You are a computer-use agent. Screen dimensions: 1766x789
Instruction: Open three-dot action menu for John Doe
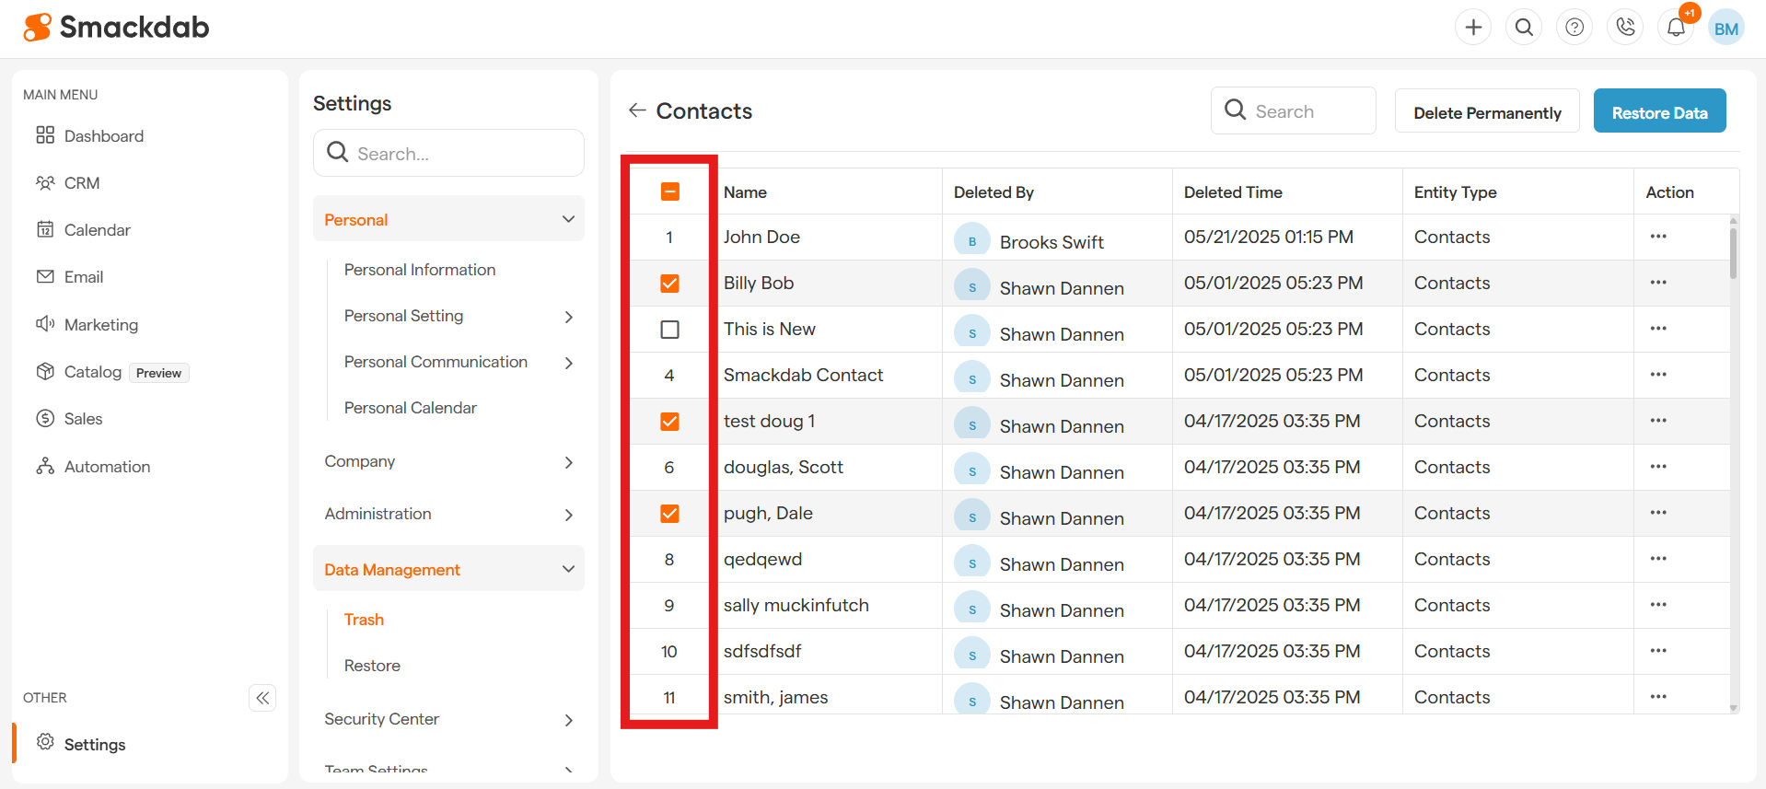[x=1658, y=237]
